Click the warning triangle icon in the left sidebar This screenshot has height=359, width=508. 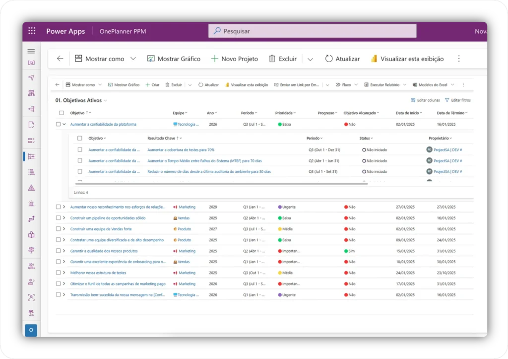pos(31,188)
